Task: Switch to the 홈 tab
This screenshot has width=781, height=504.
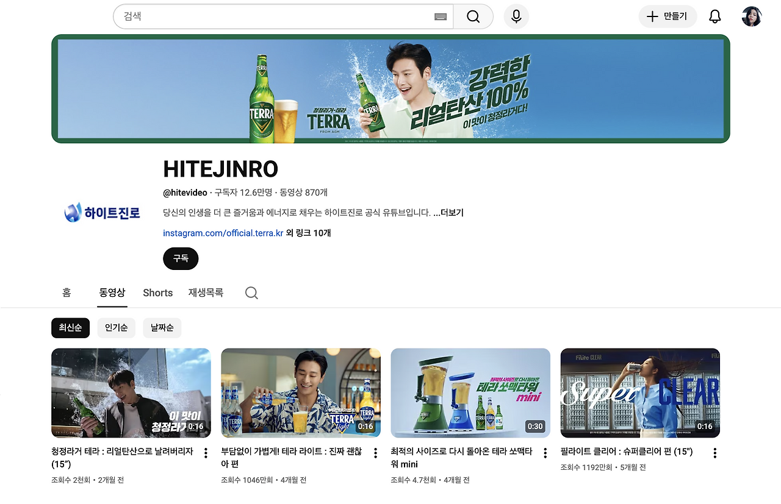Action: tap(67, 293)
